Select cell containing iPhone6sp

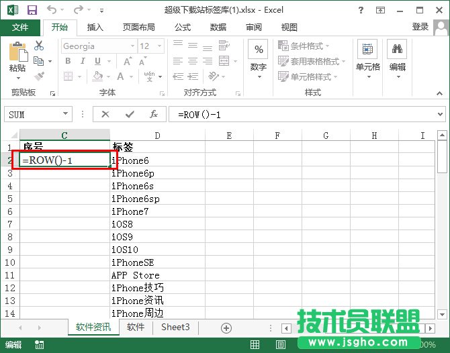pos(157,199)
